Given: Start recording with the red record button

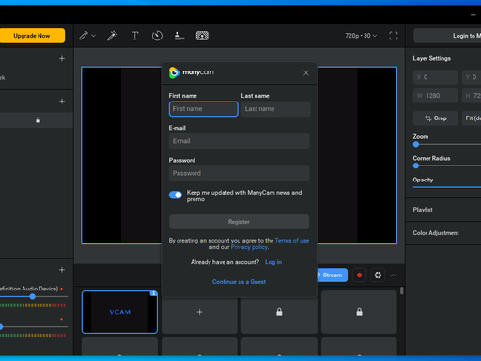Looking at the screenshot, I should [359, 275].
